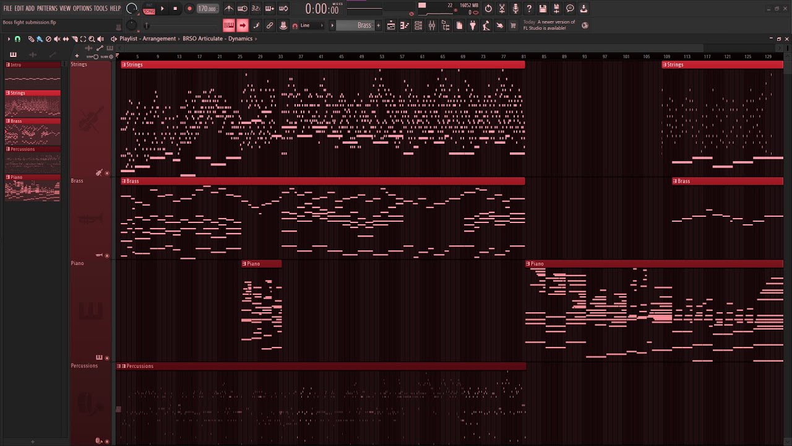The width and height of the screenshot is (792, 446).
Task: Open the ADD menu
Action: pos(30,9)
